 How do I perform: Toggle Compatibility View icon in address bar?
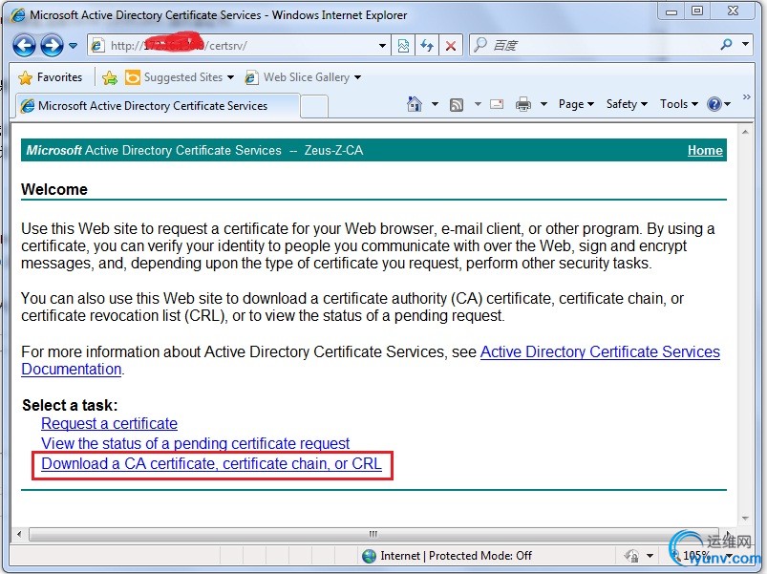(x=403, y=46)
